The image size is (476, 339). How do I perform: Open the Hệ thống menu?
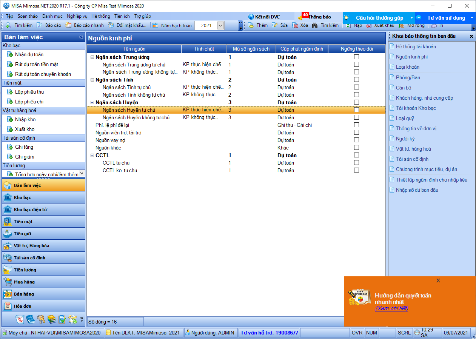(101, 16)
